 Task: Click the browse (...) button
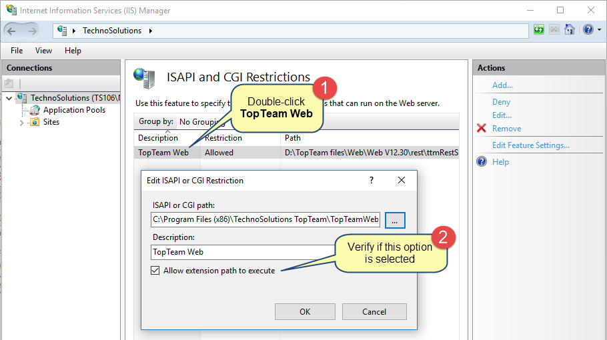(x=395, y=221)
